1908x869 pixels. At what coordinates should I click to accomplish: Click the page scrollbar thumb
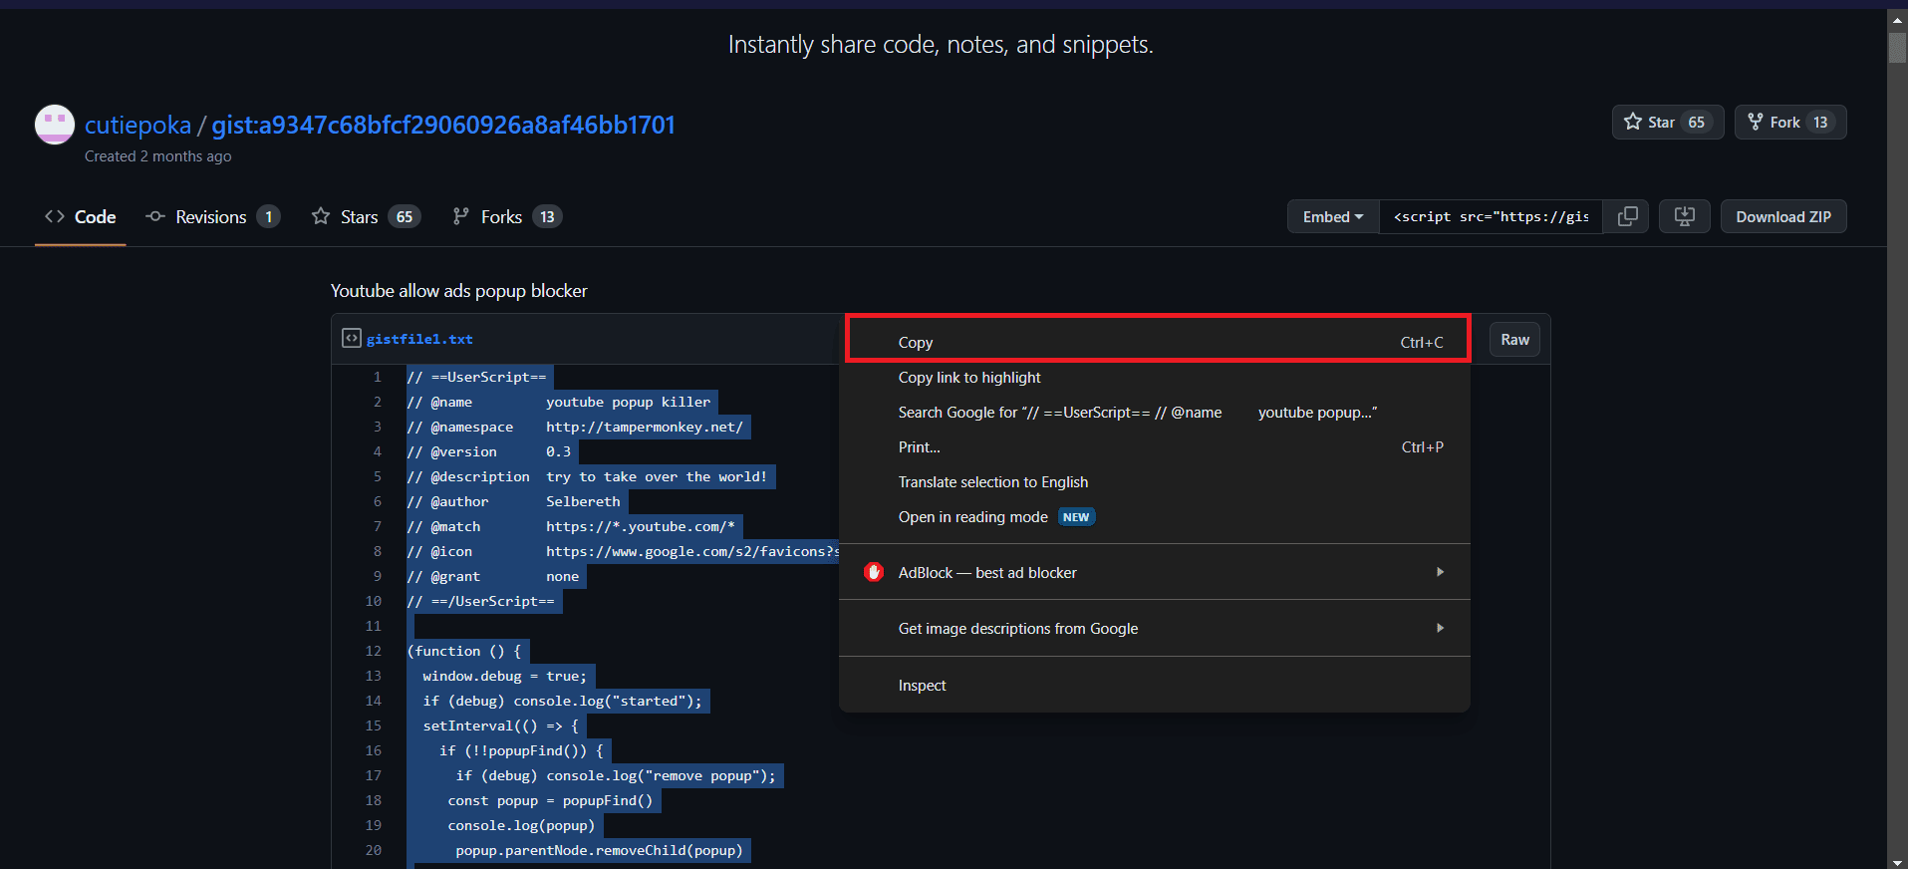pyautogui.click(x=1897, y=47)
